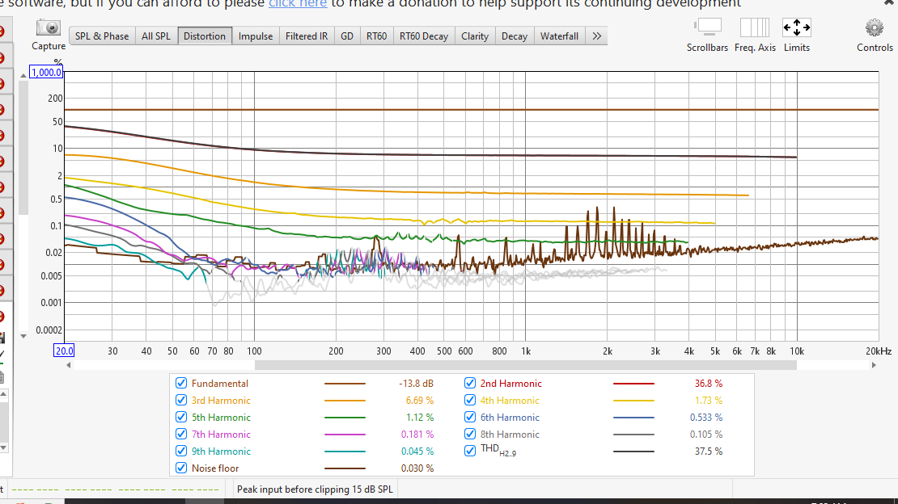The width and height of the screenshot is (898, 504).
Task: Uncheck the 7th Harmonic checkbox
Action: [x=181, y=435]
